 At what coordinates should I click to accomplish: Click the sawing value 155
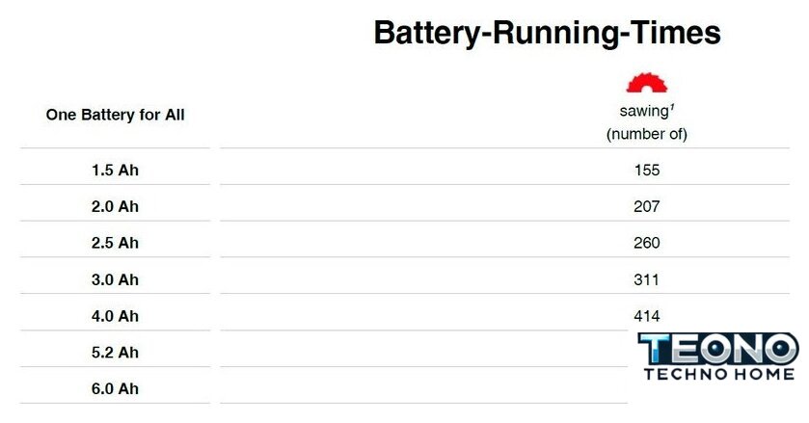point(646,171)
